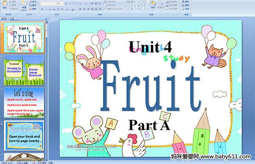Click Convert to SmartArt icon
Viewport: 255px width, 164px height.
click(x=106, y=9)
